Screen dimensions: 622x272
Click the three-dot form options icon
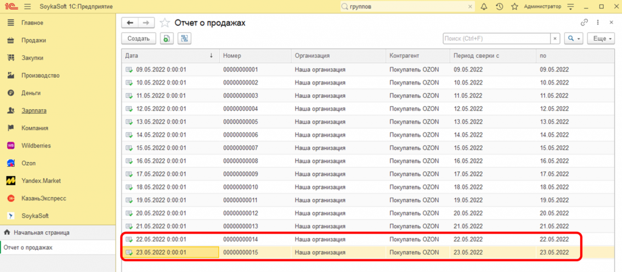(x=598, y=22)
